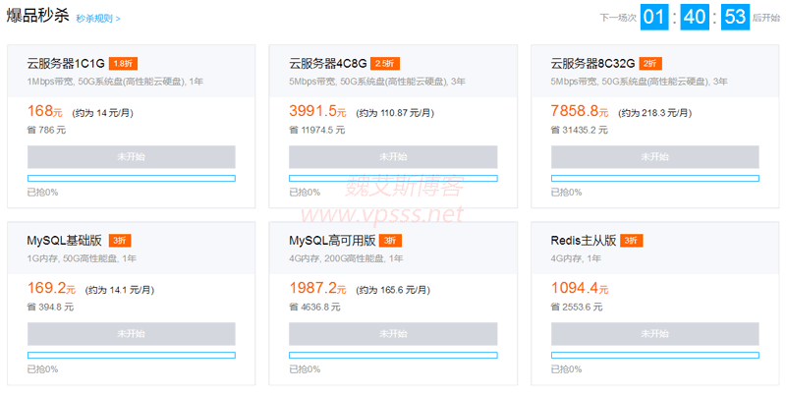Click 未开始 button for MySQL高可用版

pyautogui.click(x=393, y=334)
